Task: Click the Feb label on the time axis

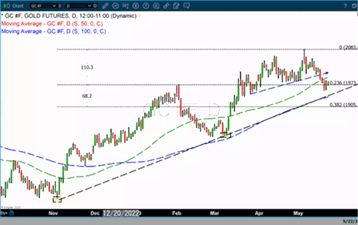Action: 177,213
